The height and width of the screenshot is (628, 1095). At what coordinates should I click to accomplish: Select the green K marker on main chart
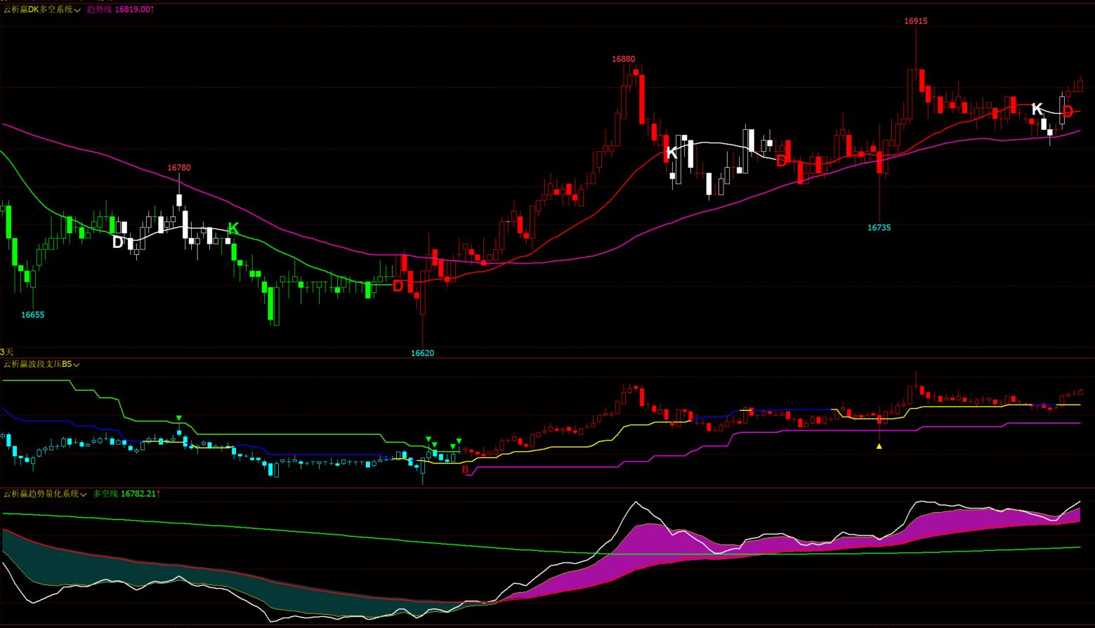pos(233,228)
